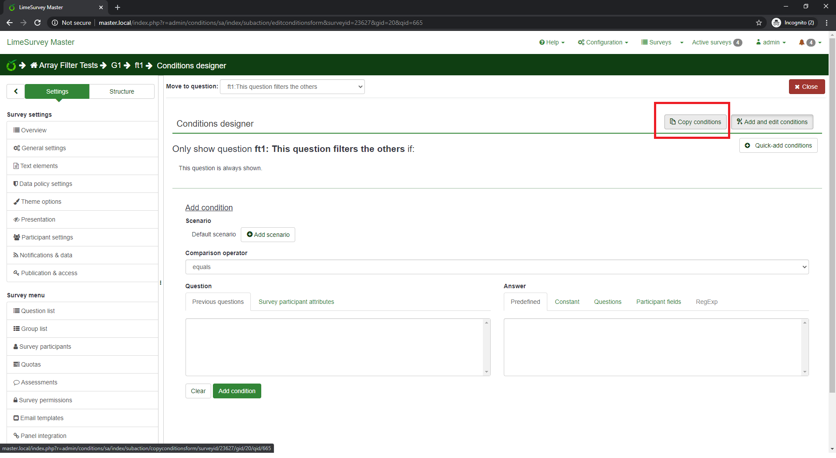The height and width of the screenshot is (458, 836).
Task: Click the green Add condition button
Action: point(237,391)
